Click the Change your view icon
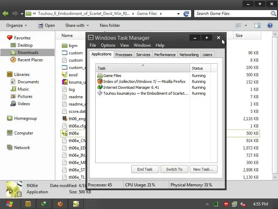278x209 pixels. (238, 25)
